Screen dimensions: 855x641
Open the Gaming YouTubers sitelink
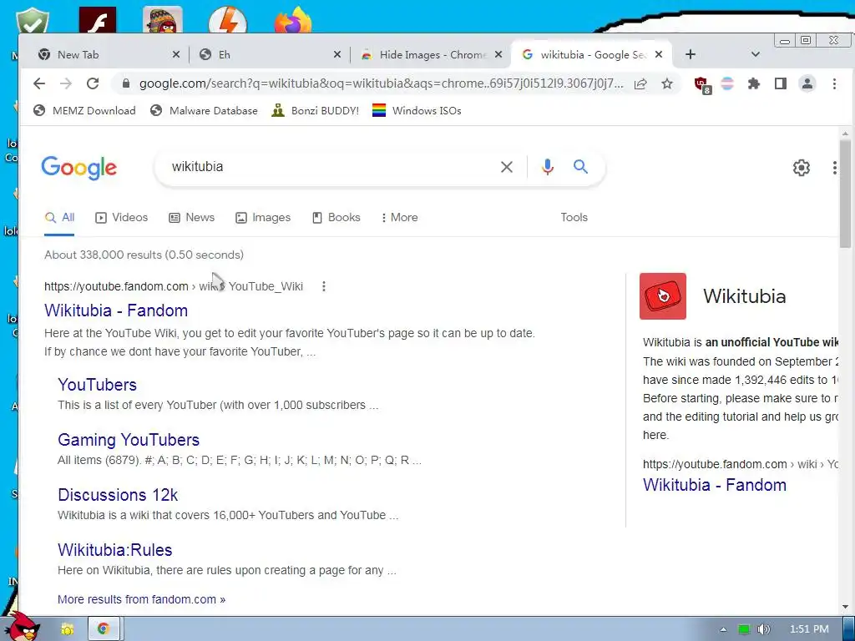tap(129, 439)
